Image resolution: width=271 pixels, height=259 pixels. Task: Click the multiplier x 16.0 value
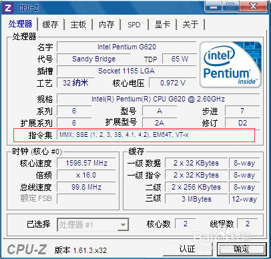[87, 175]
